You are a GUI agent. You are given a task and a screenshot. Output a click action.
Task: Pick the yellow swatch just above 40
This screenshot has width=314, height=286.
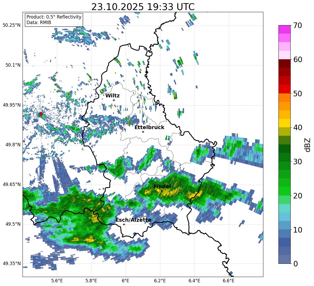click(284, 123)
